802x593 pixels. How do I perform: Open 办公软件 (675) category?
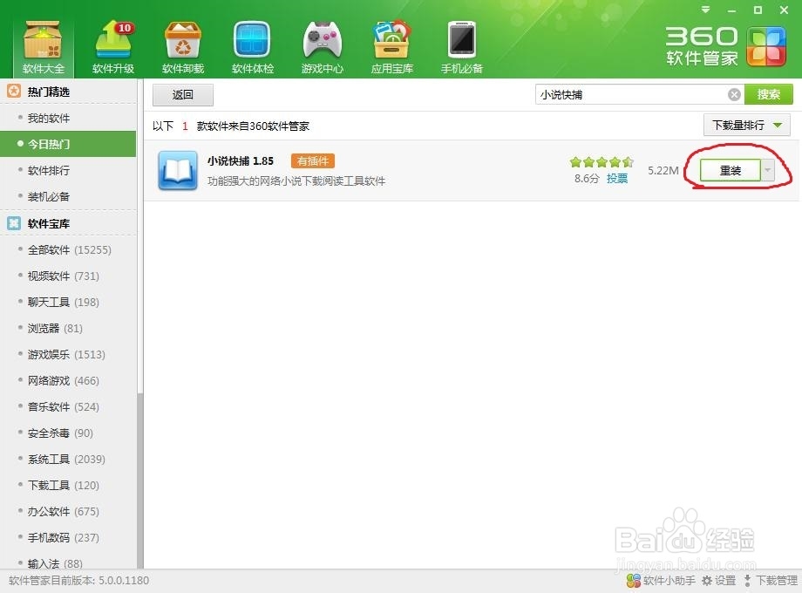pyautogui.click(x=64, y=511)
